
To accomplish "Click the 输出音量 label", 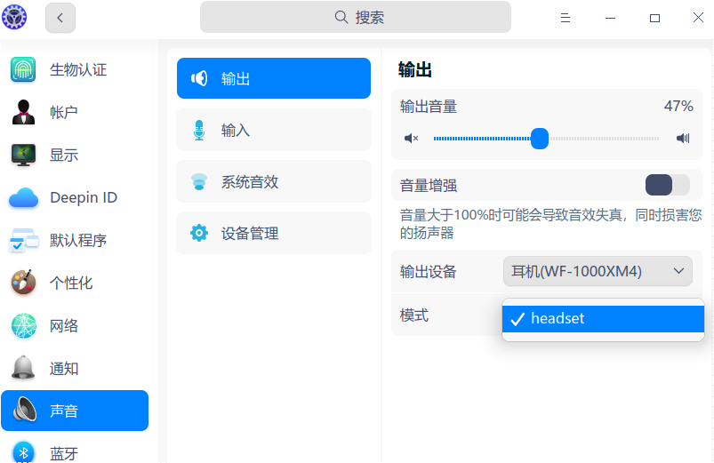I will pyautogui.click(x=428, y=107).
